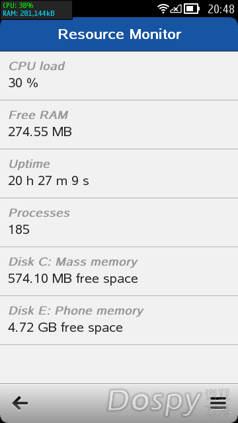Image resolution: width=238 pixels, height=423 pixels.
Task: Tap the 574.10 MB free space text
Action: click(x=73, y=278)
